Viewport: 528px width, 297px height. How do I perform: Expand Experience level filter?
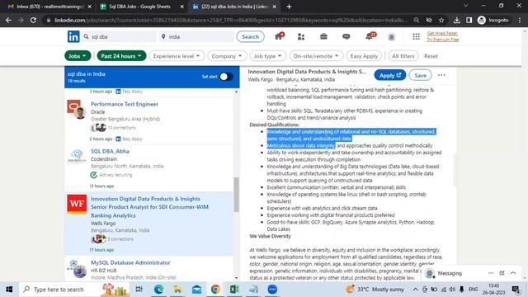point(177,56)
